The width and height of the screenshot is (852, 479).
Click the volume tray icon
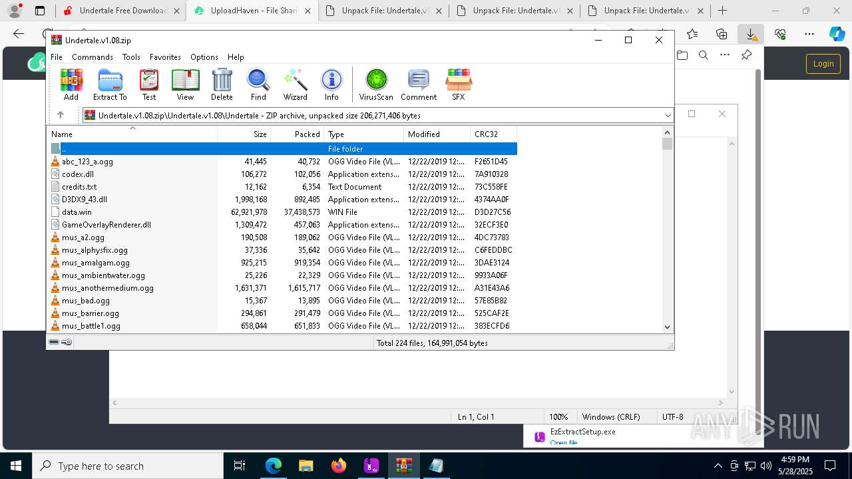pyautogui.click(x=766, y=466)
